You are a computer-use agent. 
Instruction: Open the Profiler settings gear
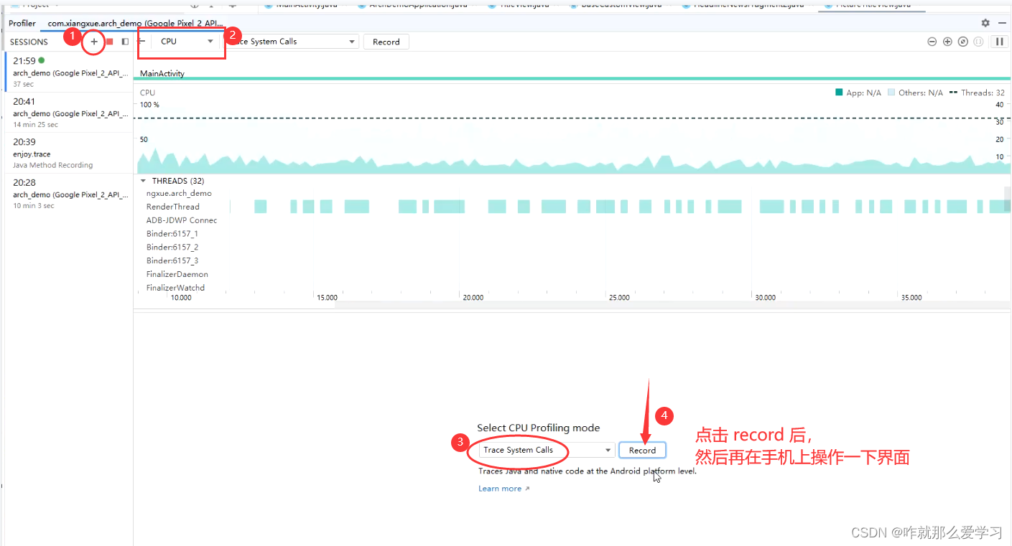(x=985, y=23)
